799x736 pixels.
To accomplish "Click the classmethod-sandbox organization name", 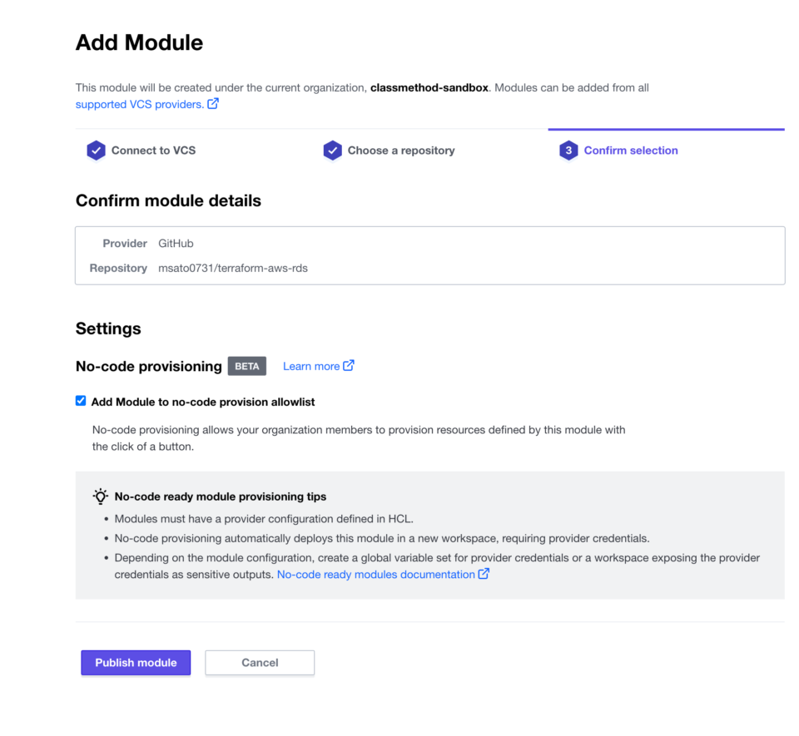I will pos(429,87).
